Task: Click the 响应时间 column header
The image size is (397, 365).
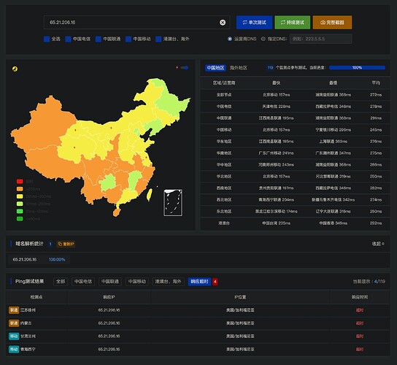Action: tap(360, 297)
